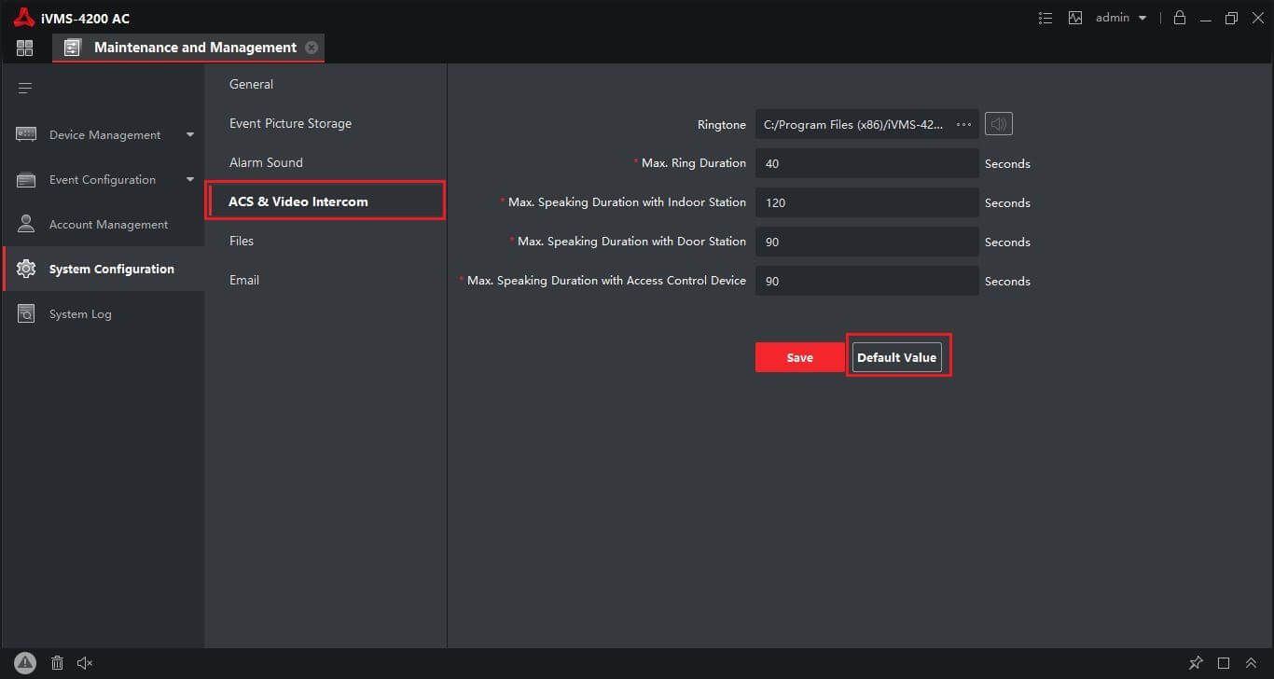Open Account Management
This screenshot has width=1274, height=679.
pyautogui.click(x=103, y=225)
